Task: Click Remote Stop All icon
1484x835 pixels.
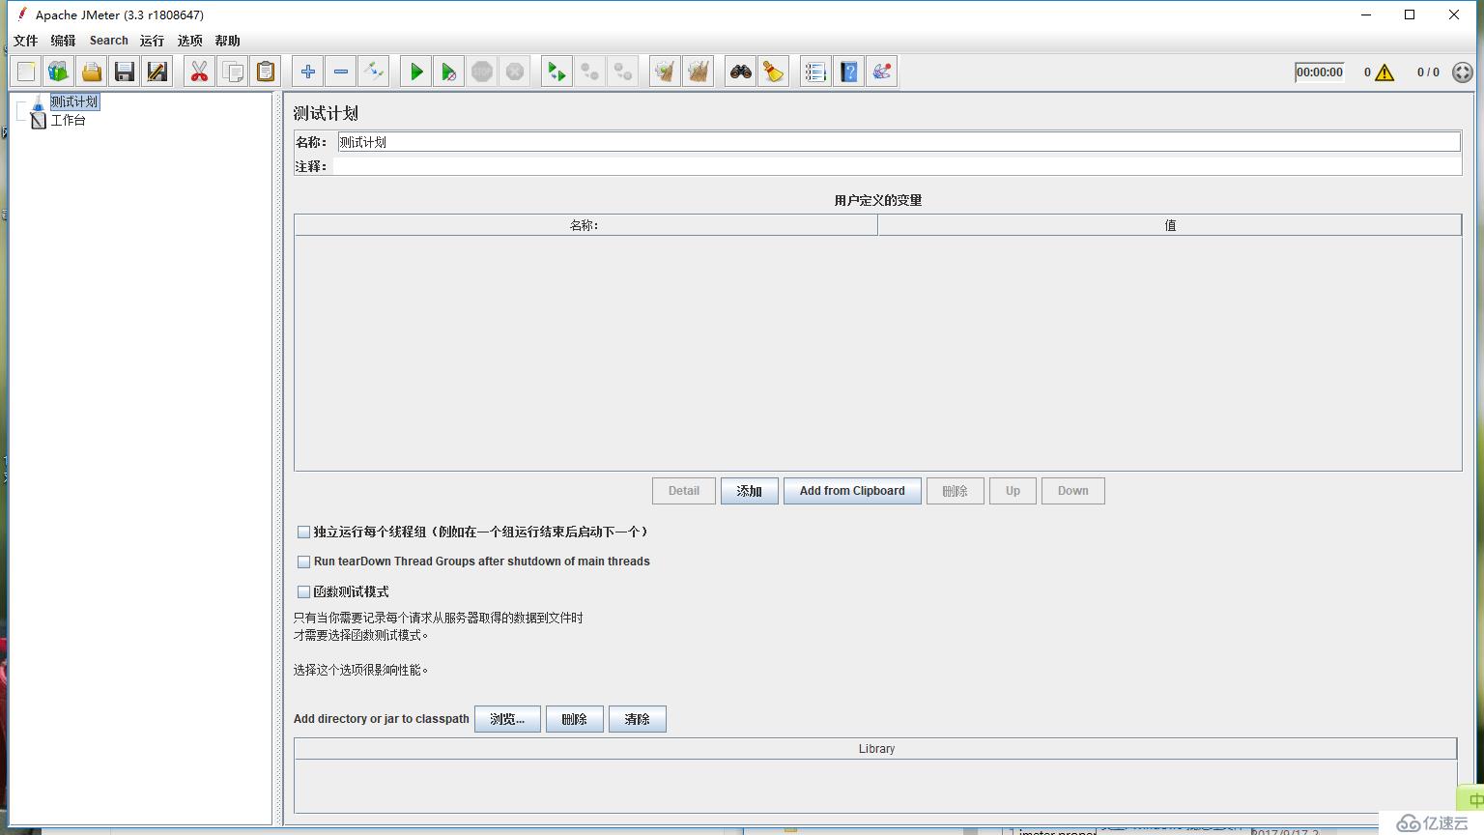Action: tap(589, 72)
